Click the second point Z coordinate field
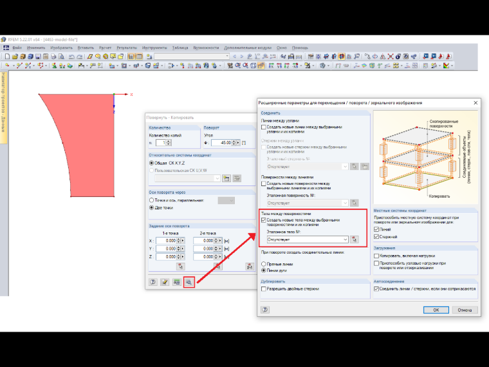489x367 pixels. (x=203, y=257)
